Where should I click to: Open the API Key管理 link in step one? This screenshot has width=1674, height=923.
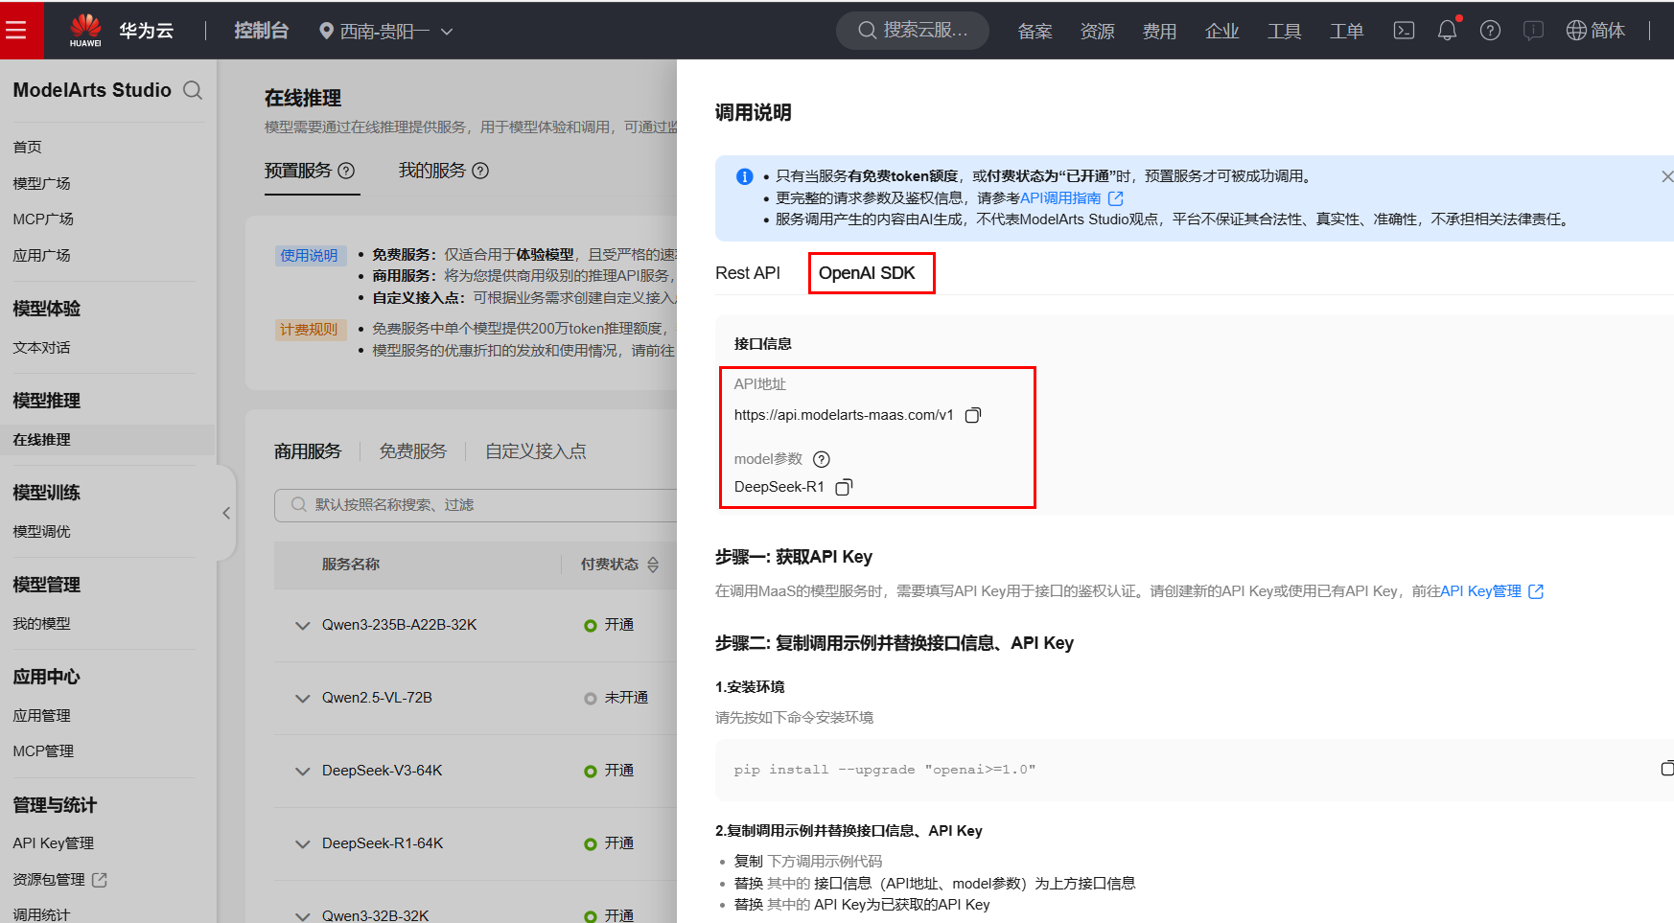[1480, 591]
